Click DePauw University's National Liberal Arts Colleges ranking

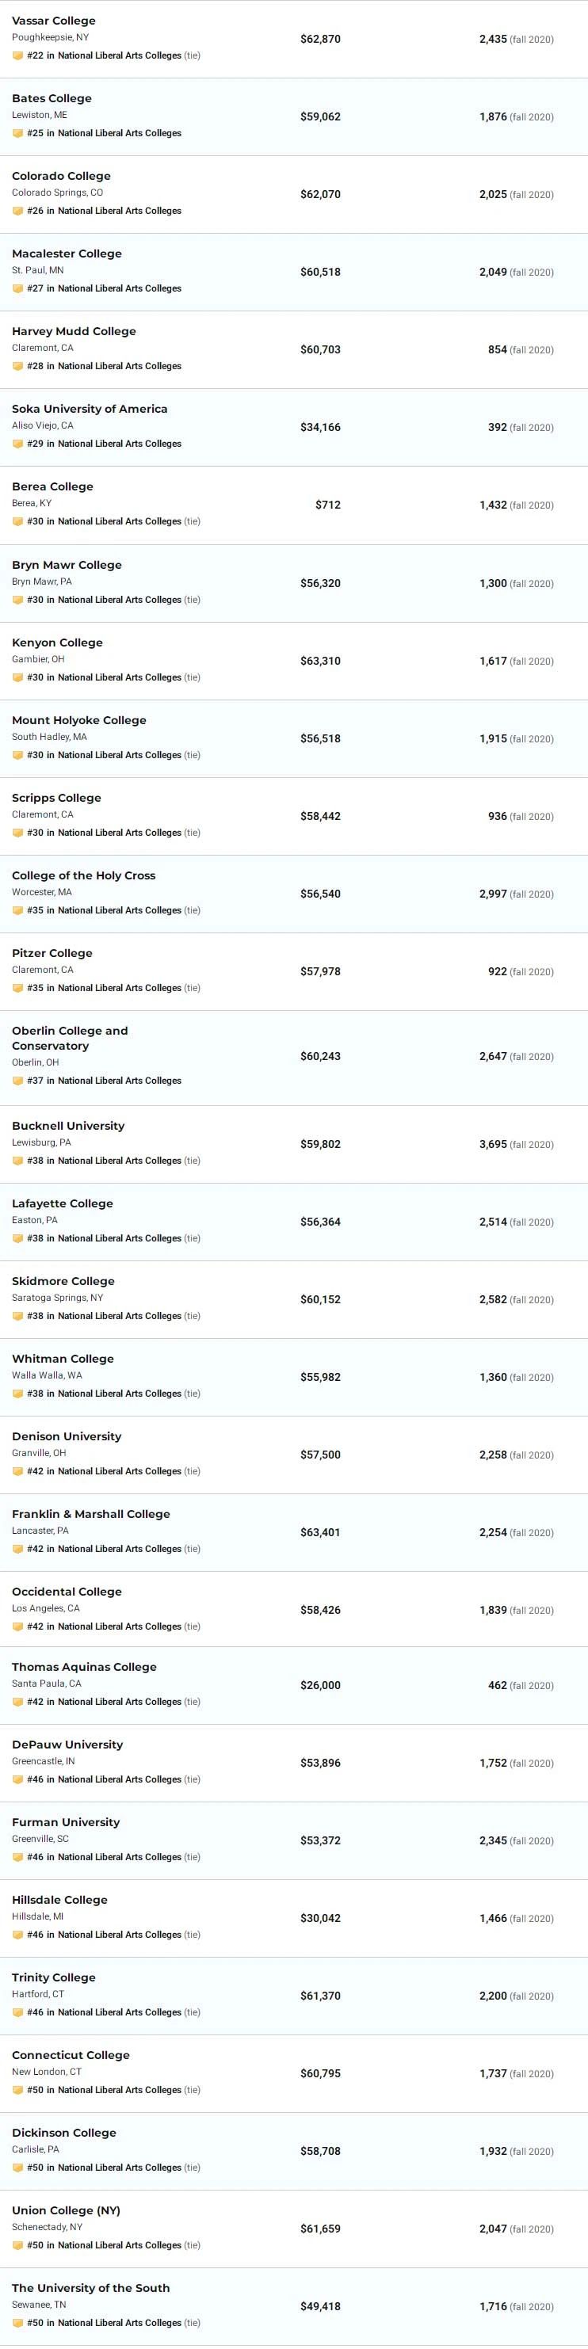119,1780
